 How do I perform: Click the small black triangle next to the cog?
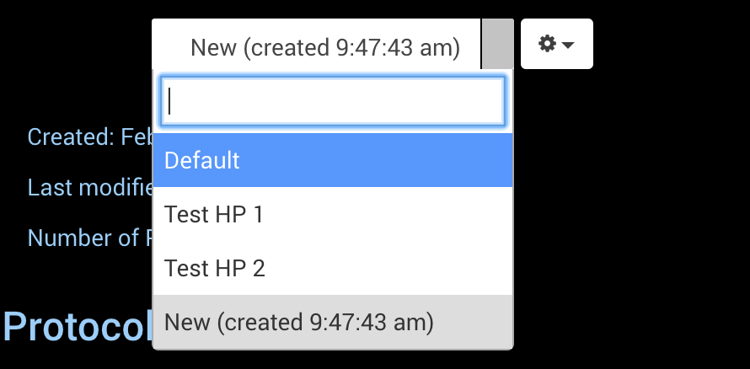pyautogui.click(x=568, y=45)
